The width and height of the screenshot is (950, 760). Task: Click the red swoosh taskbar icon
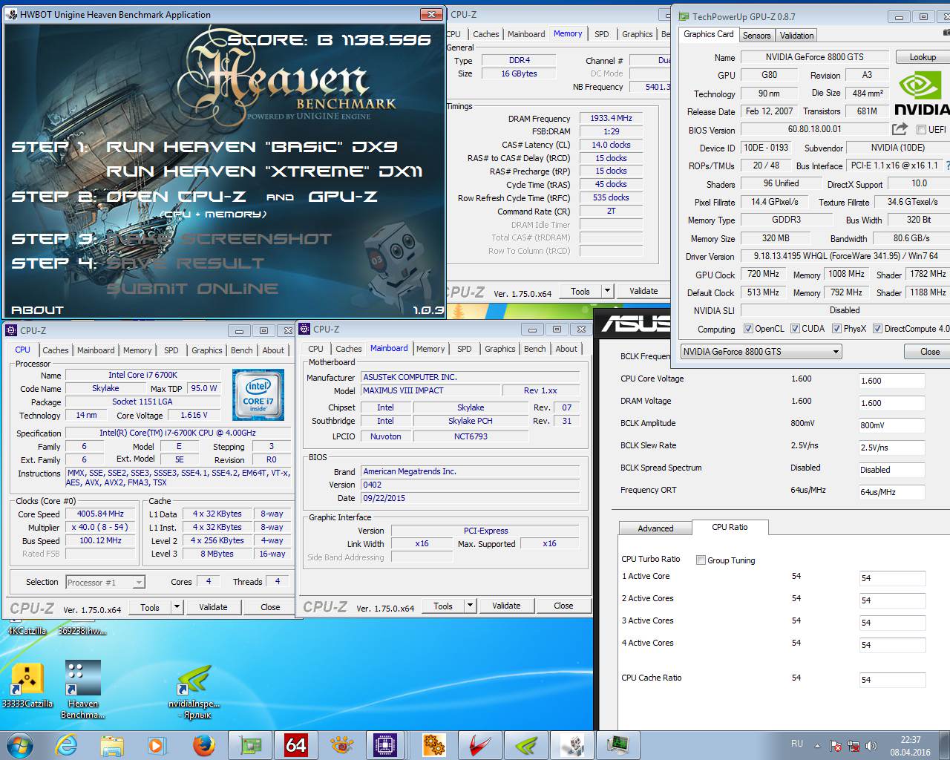[479, 744]
